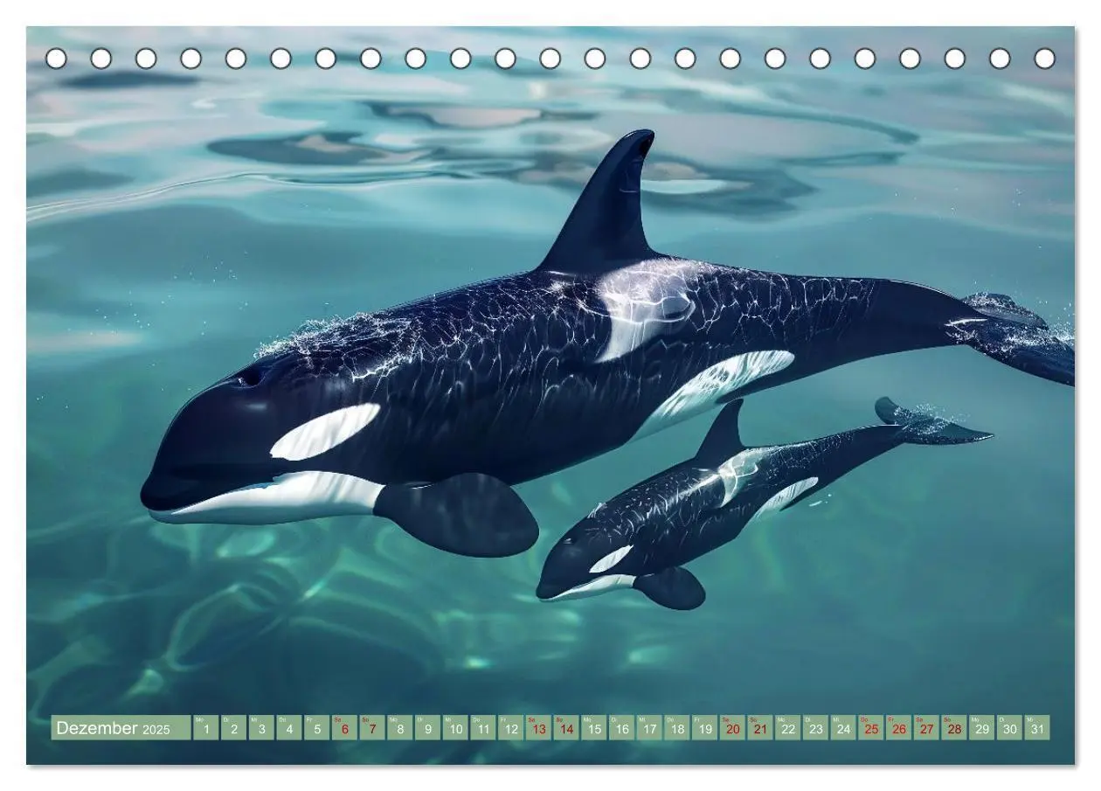Choose date 10 in the date row
The width and height of the screenshot is (1101, 791).
[x=455, y=728]
